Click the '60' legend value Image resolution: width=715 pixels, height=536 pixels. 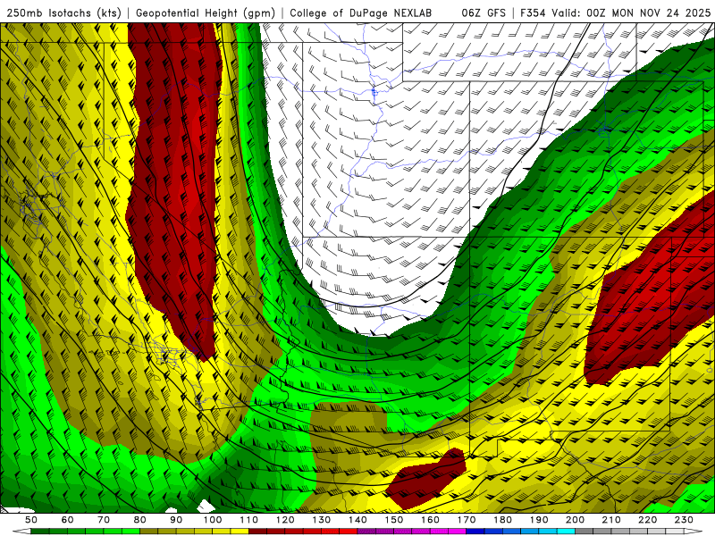tap(68, 520)
